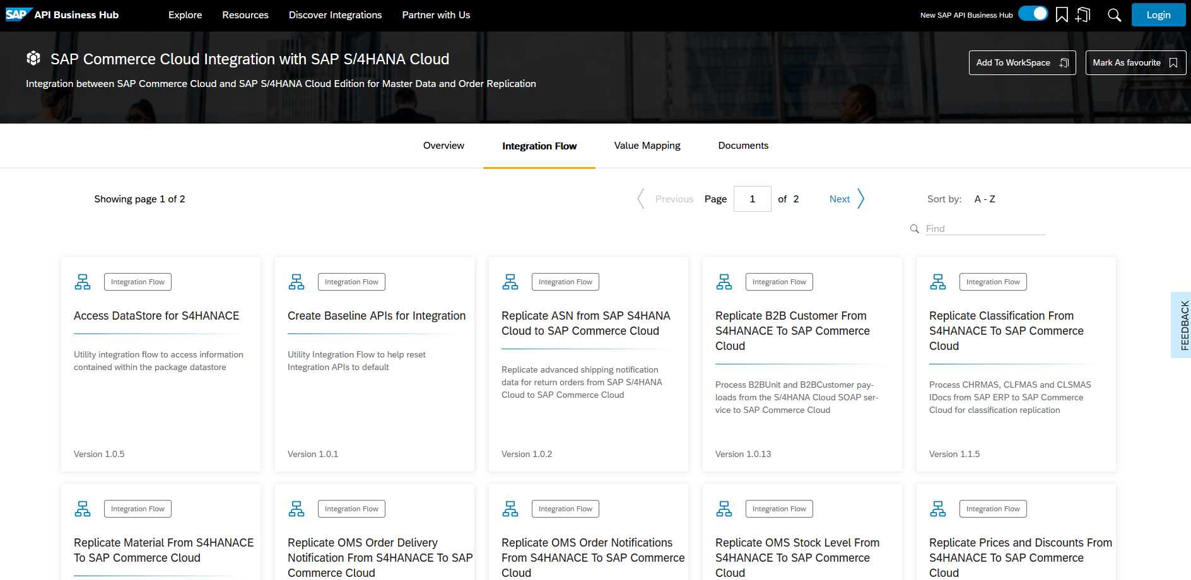Toggle New SAP API Business Hub switch

pos(1033,13)
